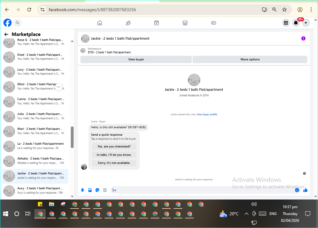
Task: Open Dred conversation
Action: coord(35,57)
